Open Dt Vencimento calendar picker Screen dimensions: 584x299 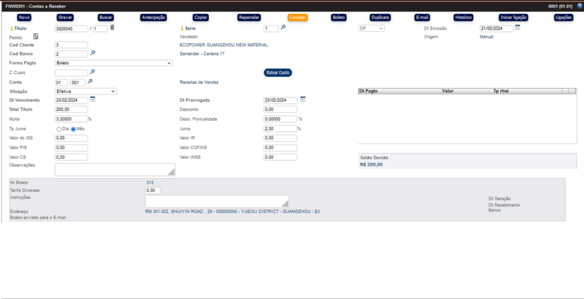[93, 100]
